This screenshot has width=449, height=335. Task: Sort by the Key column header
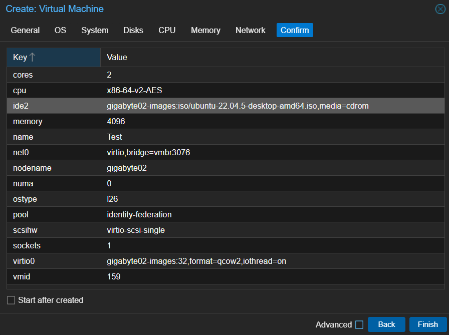(x=53, y=57)
